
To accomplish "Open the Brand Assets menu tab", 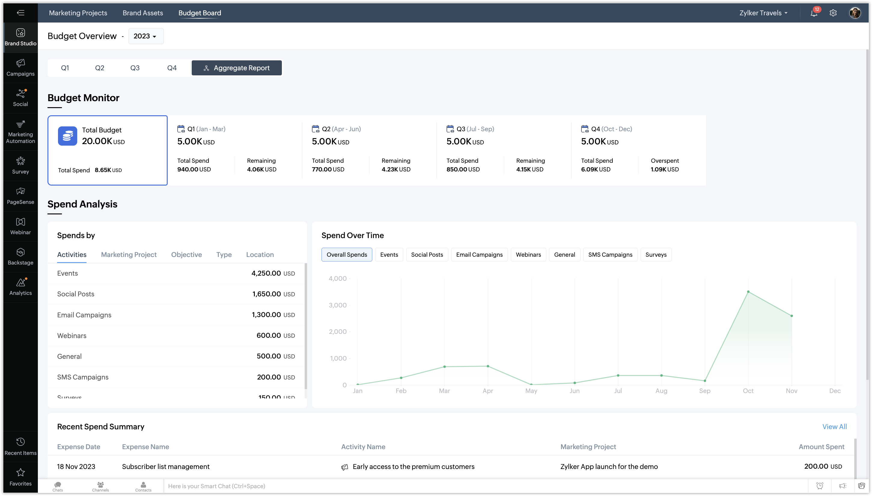I will click(142, 13).
